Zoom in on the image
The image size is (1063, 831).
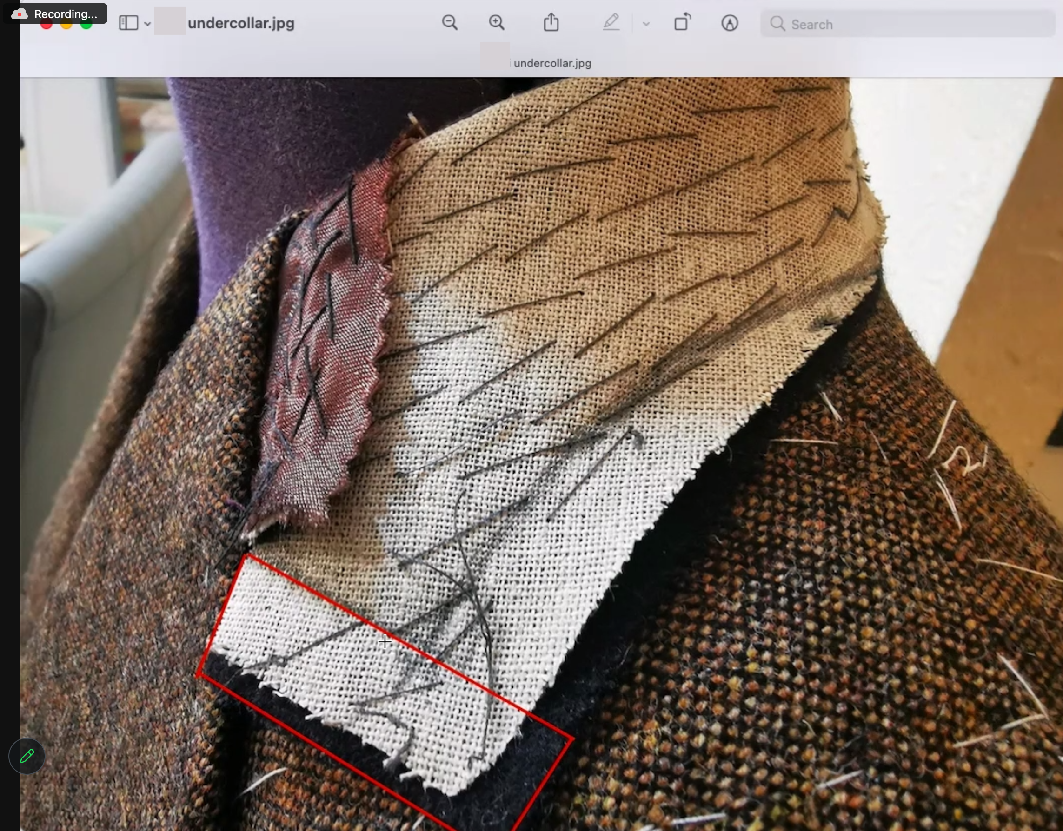497,23
